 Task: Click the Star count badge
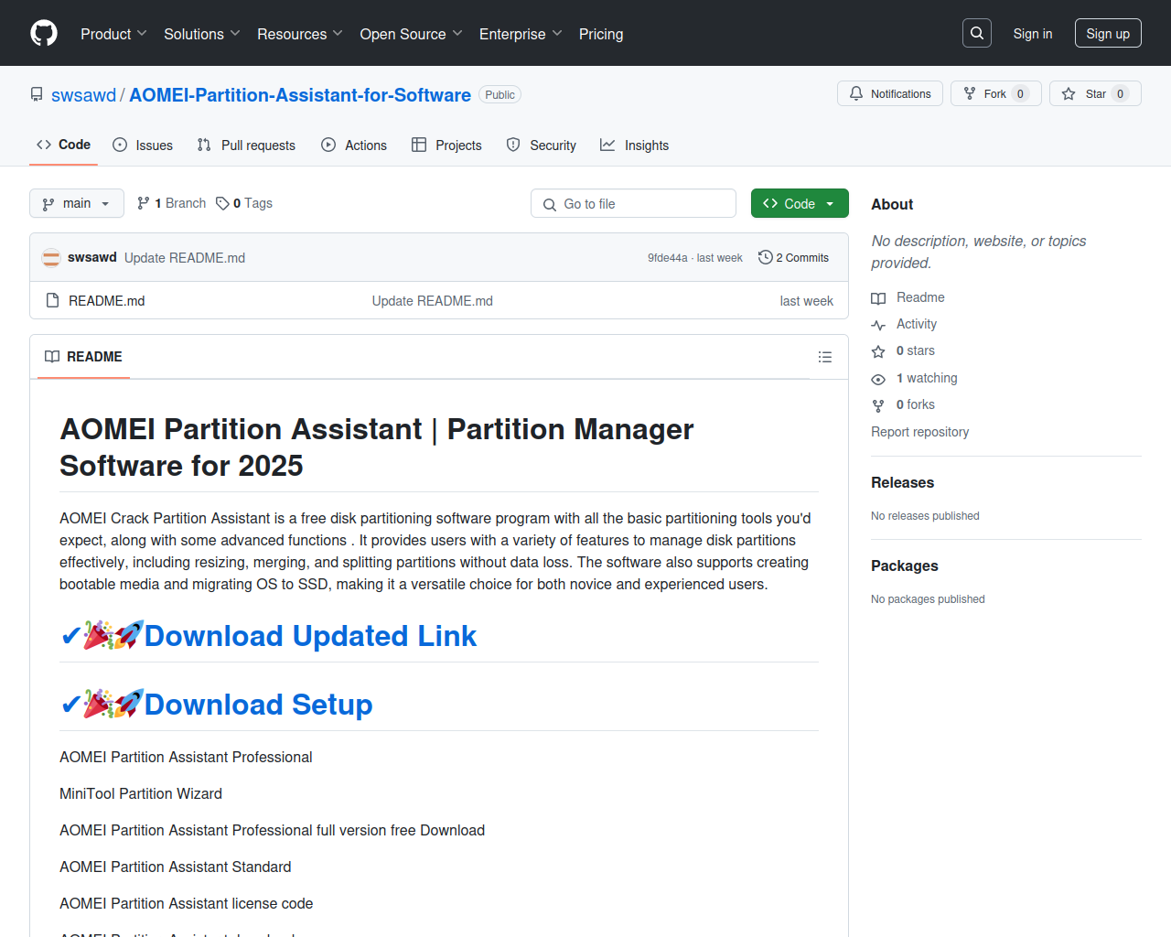(1120, 93)
